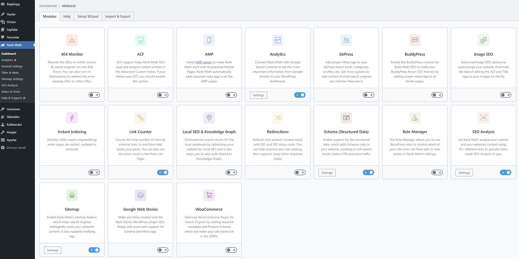The width and height of the screenshot is (519, 259).
Task: Click the Yorumlar comment icon in sidebar
Action: tap(3, 38)
